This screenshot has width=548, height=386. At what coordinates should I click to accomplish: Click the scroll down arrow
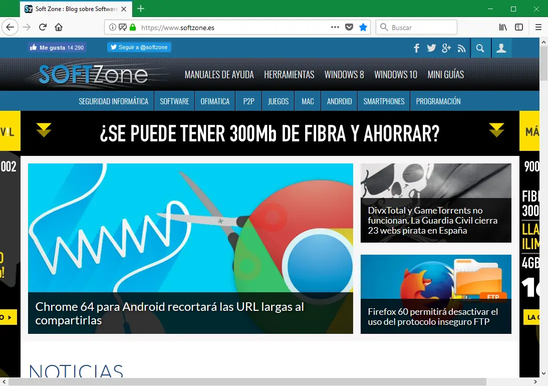click(x=543, y=373)
